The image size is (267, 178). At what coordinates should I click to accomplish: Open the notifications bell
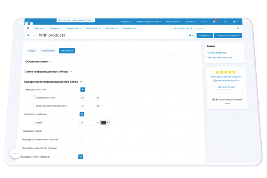click(x=214, y=21)
